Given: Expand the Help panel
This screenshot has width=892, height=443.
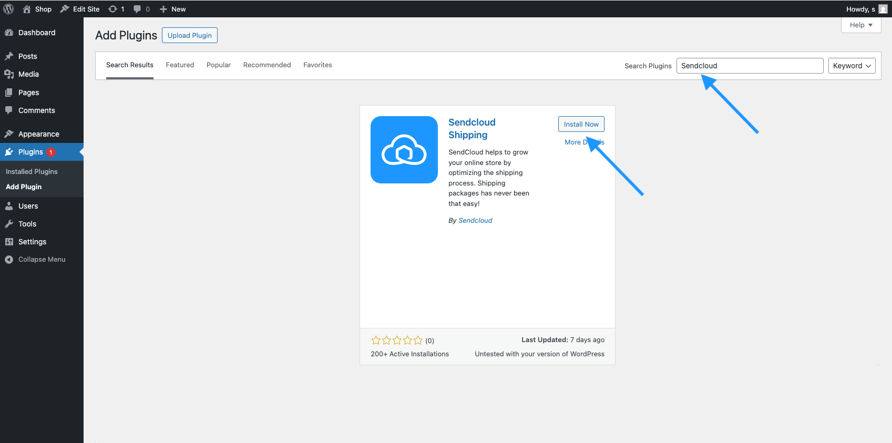Looking at the screenshot, I should point(861,25).
